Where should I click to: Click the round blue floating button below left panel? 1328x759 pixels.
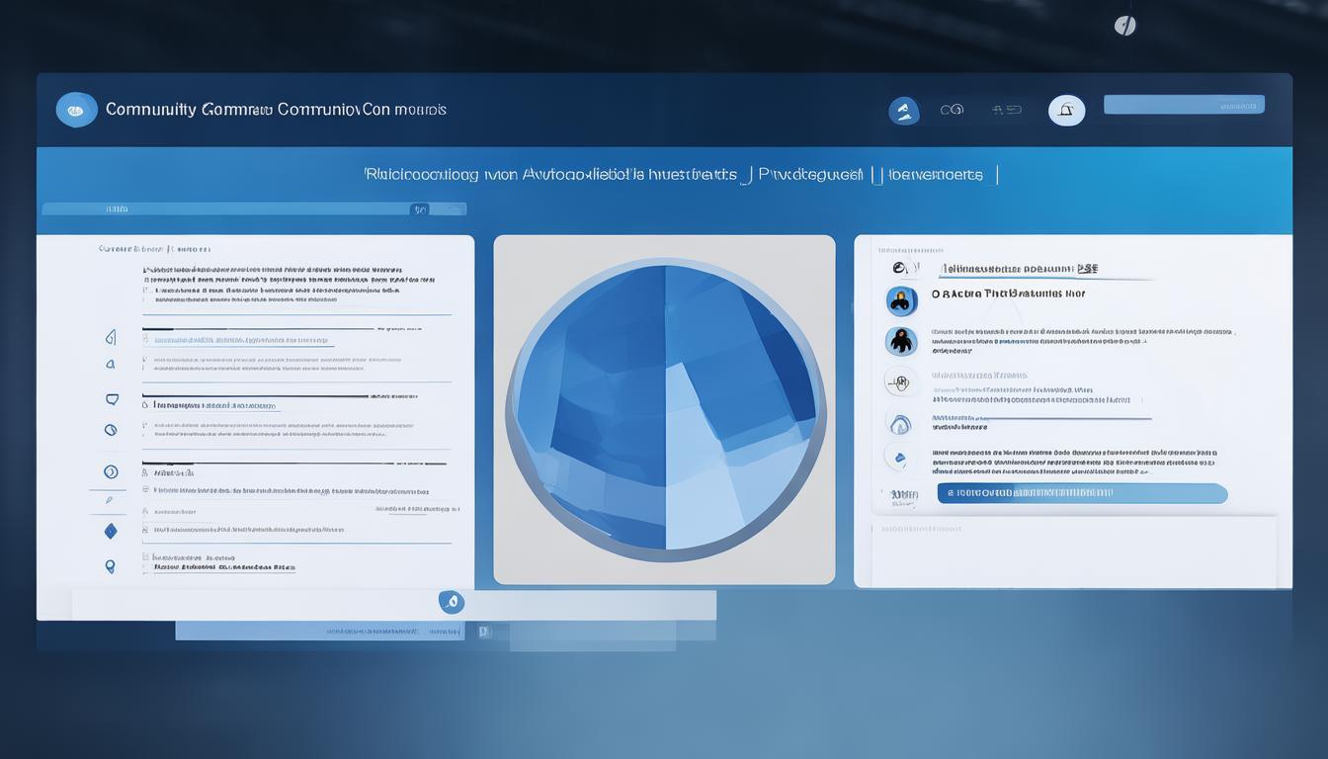452,601
